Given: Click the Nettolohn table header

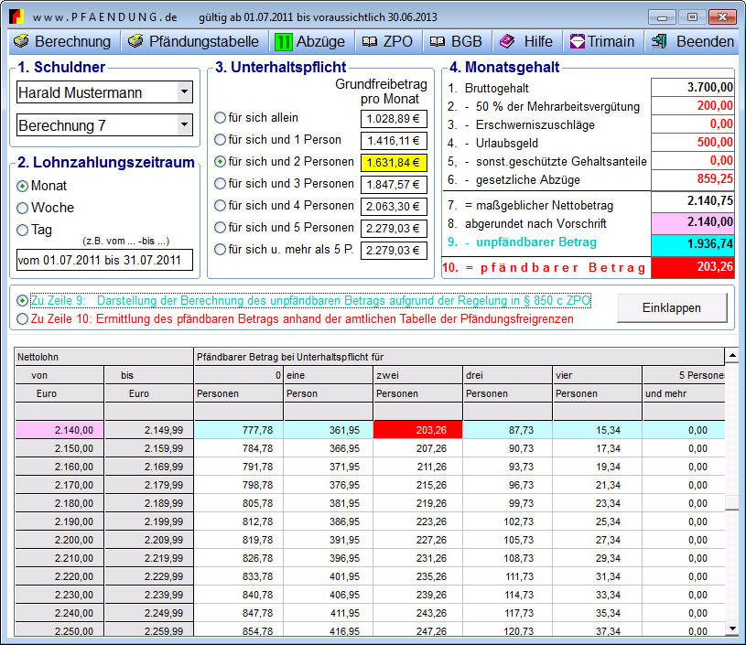Looking at the screenshot, I should [x=103, y=357].
